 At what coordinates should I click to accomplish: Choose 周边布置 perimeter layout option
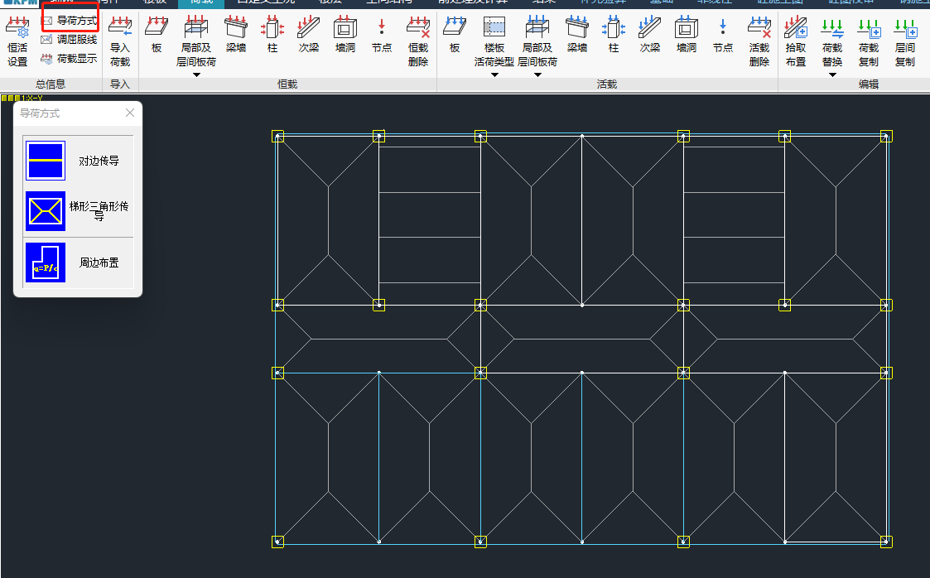tap(79, 263)
